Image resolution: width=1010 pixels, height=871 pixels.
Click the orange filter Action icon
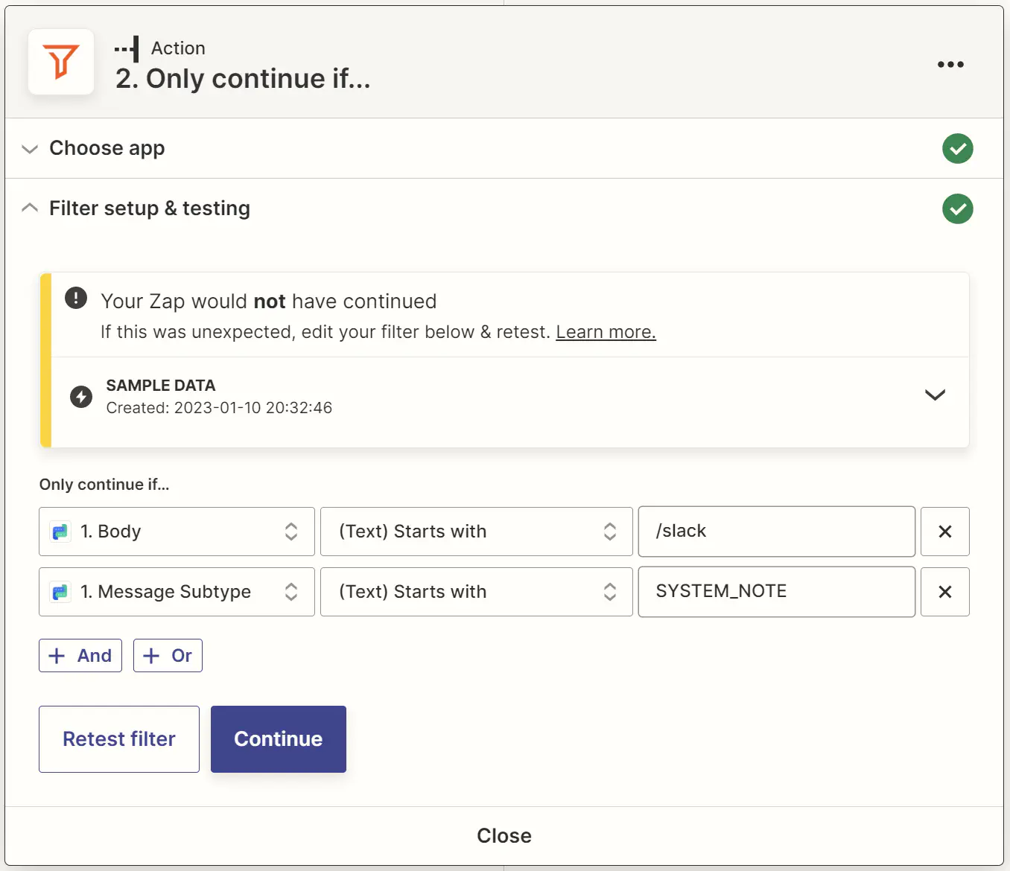pos(60,63)
